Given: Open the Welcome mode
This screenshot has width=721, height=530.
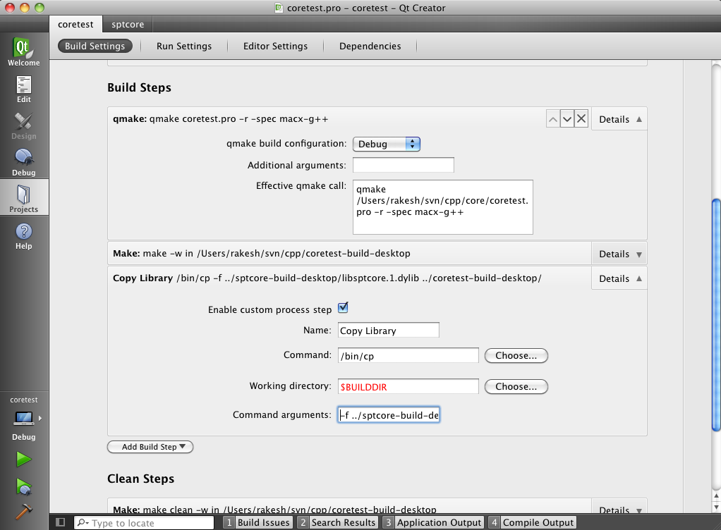Looking at the screenshot, I should pos(24,51).
